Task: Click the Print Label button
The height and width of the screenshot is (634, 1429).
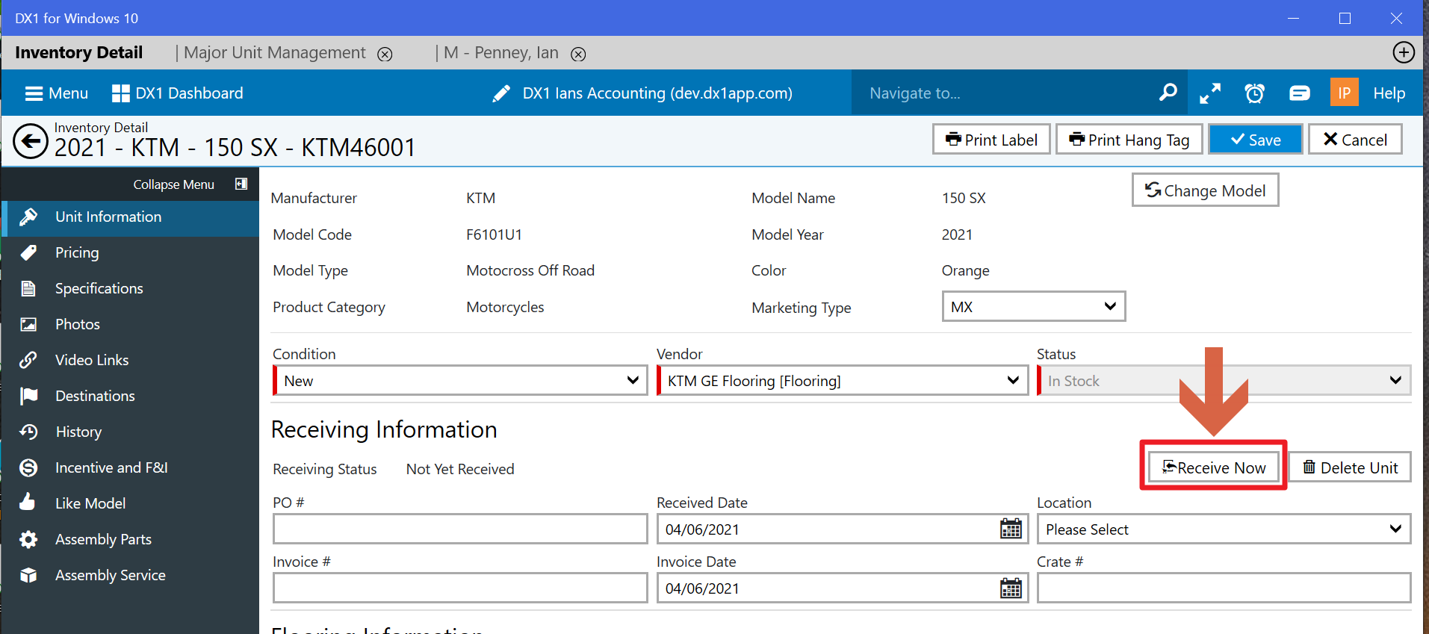Action: pyautogui.click(x=991, y=140)
